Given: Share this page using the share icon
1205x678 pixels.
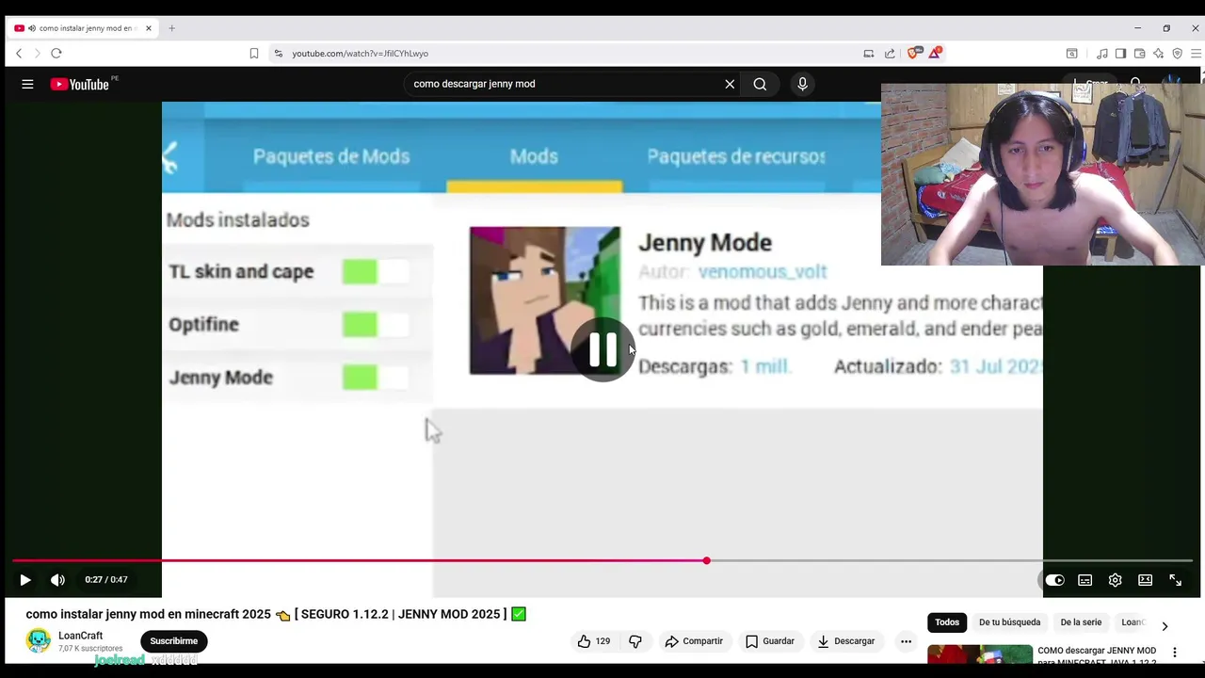Looking at the screenshot, I should point(890,54).
